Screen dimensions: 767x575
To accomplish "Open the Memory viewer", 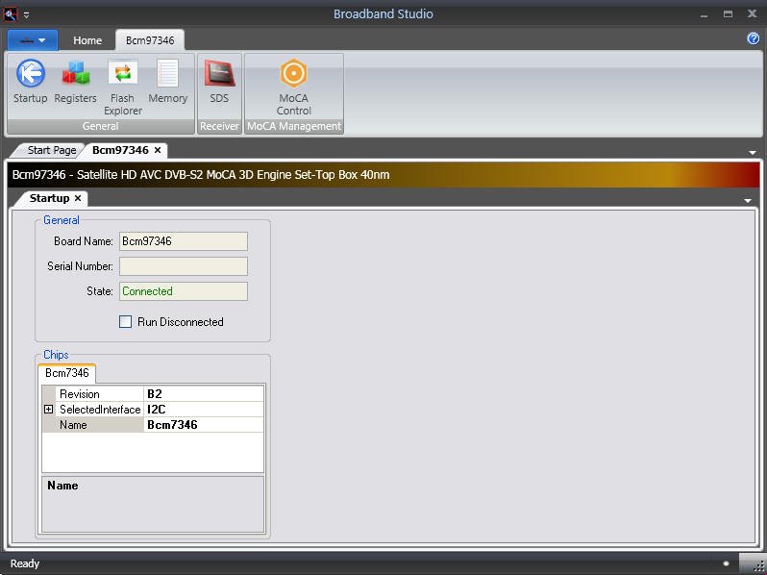I will [167, 75].
